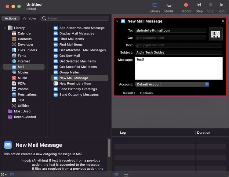The image size is (229, 177).
Task: Switch to the Variables tab
Action: click(30, 18)
